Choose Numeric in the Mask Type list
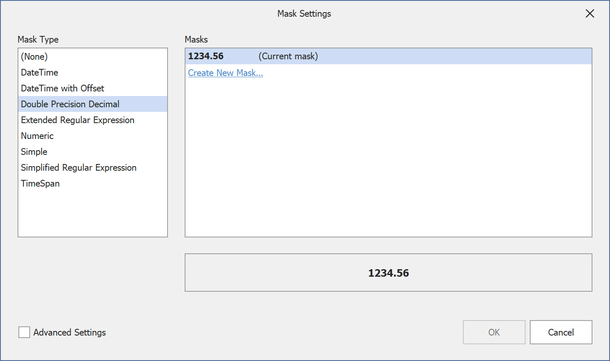Screen dimensions: 610x361 pos(38,136)
